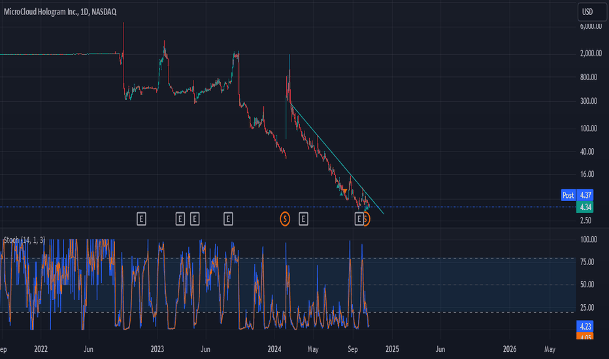Click the E marker immediately right of the first S marker
The image size is (609, 359).
click(303, 219)
